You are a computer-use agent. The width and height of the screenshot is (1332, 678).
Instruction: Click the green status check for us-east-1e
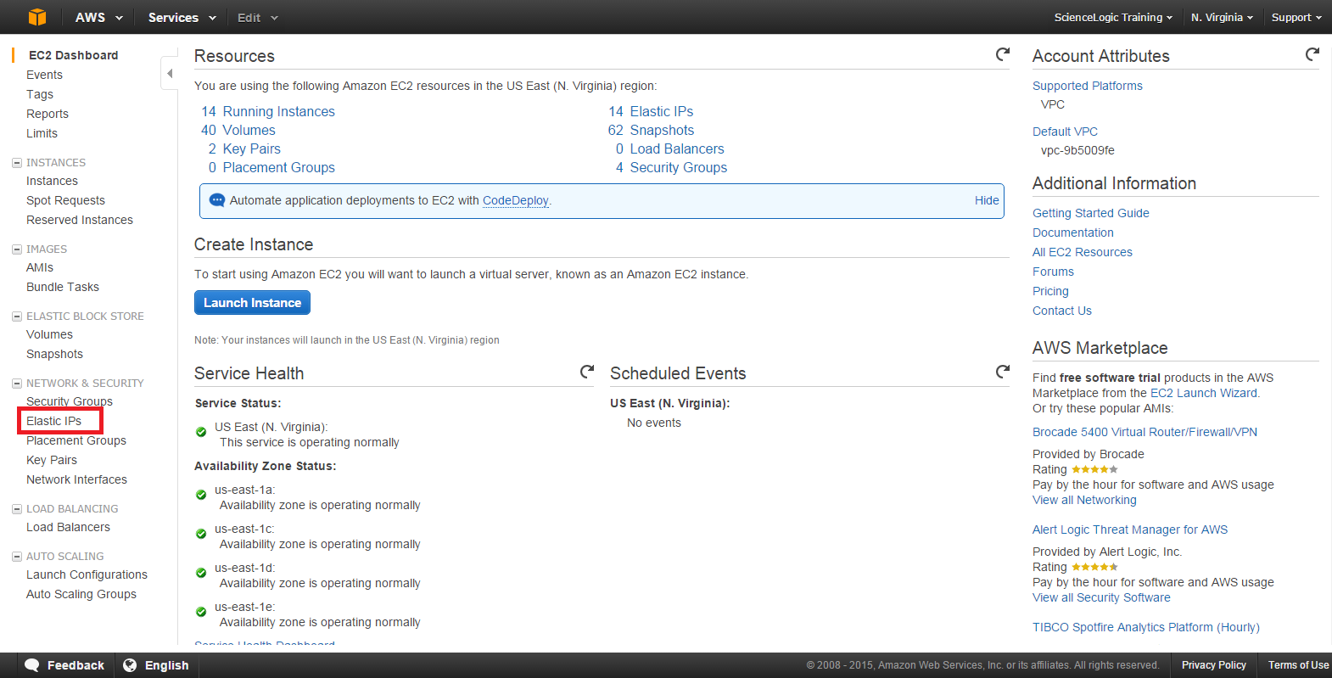point(201,612)
